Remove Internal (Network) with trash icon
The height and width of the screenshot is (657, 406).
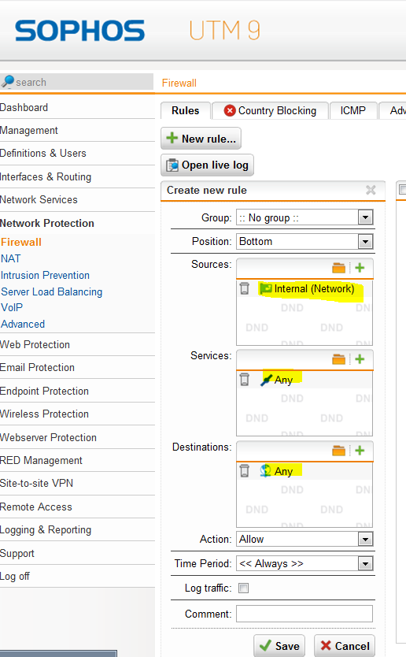(245, 288)
